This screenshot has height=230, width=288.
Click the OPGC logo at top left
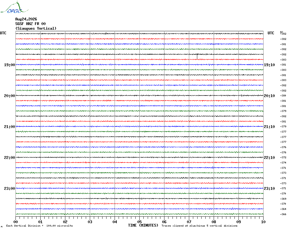(x=15, y=7)
